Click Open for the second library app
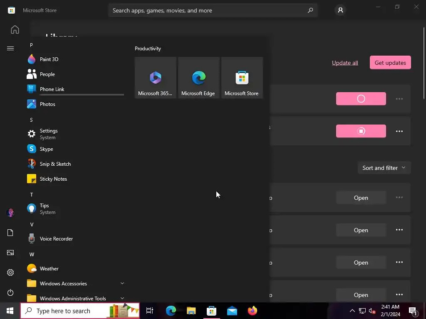The image size is (426, 319). click(361, 230)
